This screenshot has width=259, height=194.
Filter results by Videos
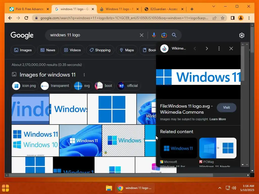point(72,50)
